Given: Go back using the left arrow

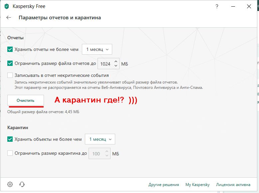Looking at the screenshot, I should (x=9, y=18).
